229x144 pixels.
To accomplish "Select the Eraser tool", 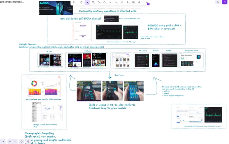I will (139, 2).
